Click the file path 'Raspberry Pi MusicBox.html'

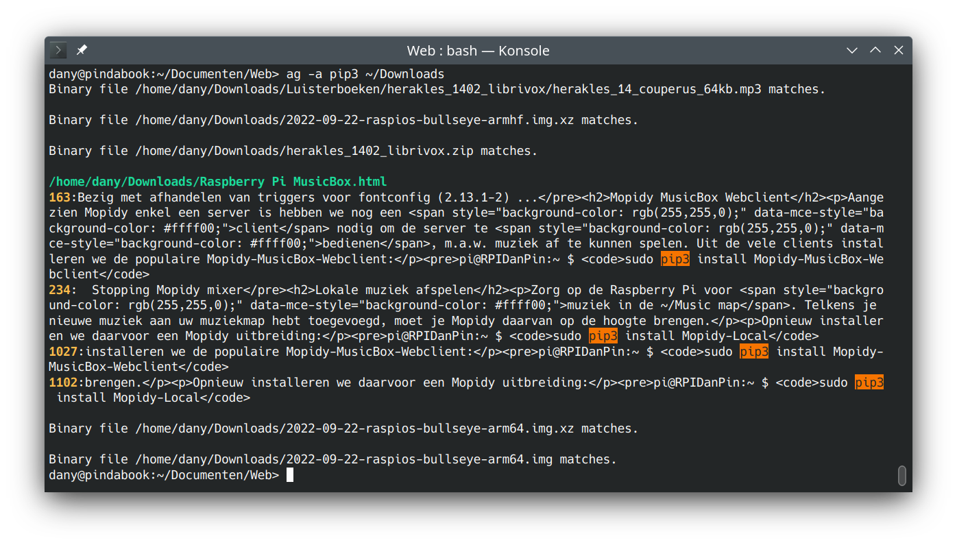293,182
